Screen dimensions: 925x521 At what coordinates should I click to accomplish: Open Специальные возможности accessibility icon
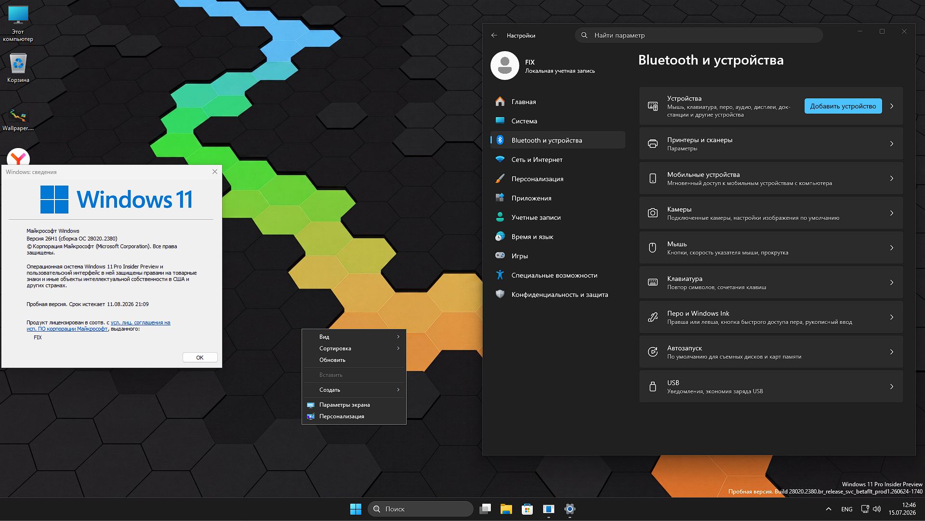click(x=500, y=275)
